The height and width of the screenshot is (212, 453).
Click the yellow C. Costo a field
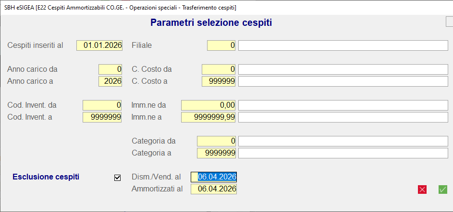pos(219,81)
